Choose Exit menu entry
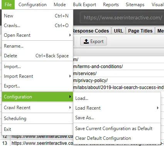Screen dimensions: 164x146 (37, 129)
